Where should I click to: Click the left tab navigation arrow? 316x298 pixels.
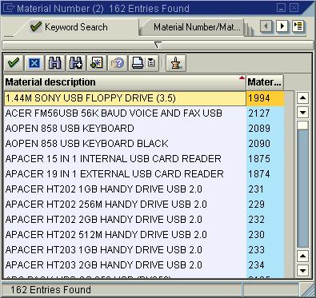[266, 26]
